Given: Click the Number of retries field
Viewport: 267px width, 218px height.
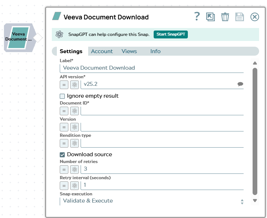Looking at the screenshot, I should click(162, 169).
